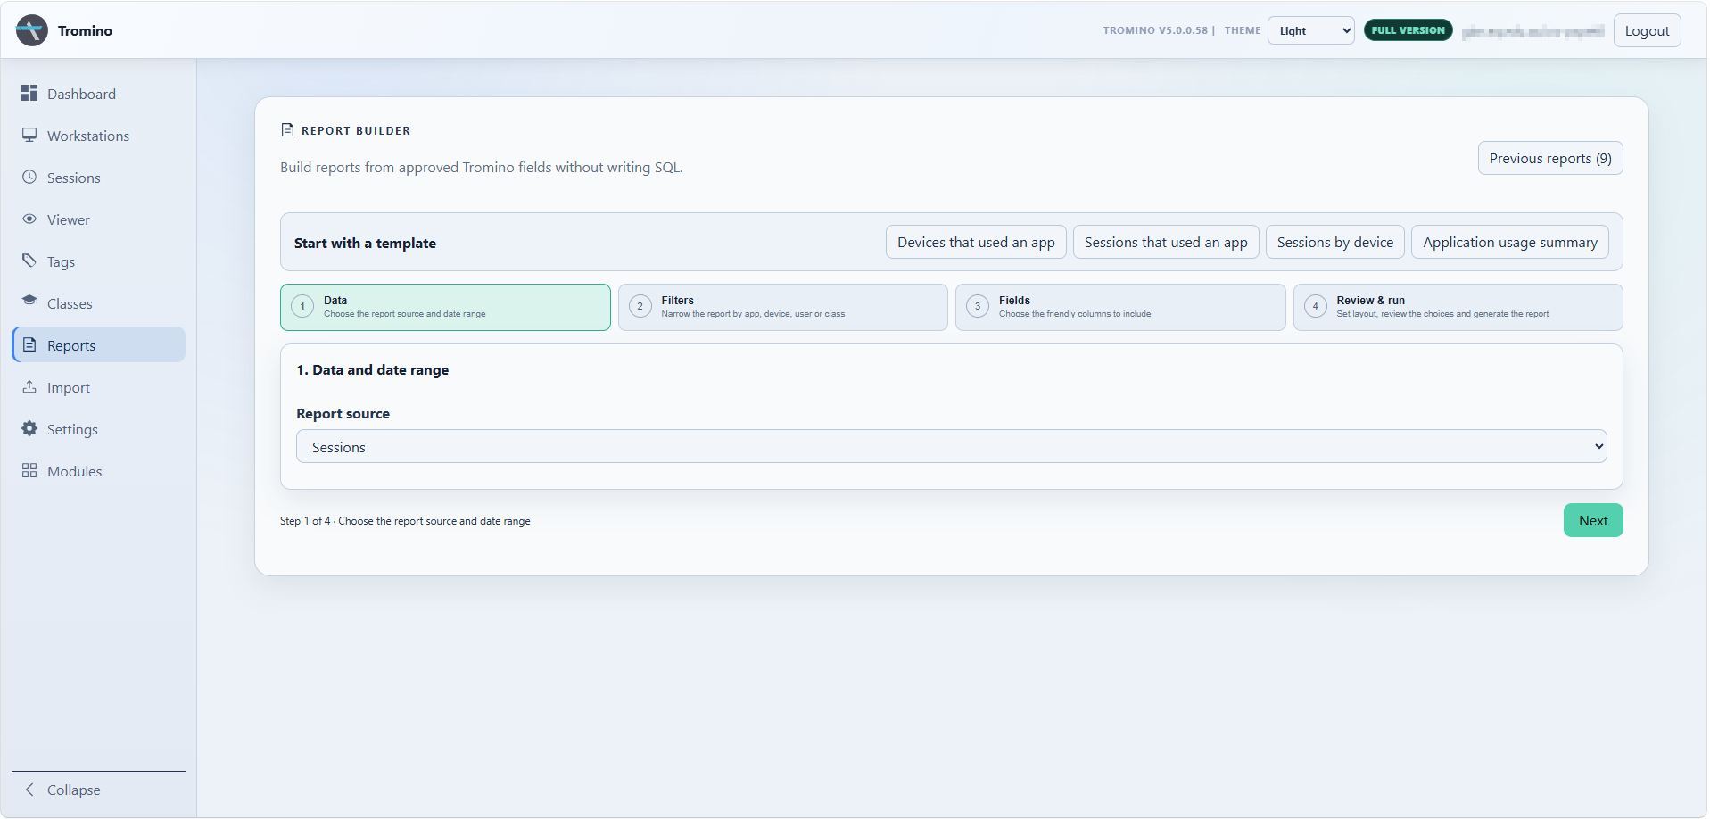Go to Settings in the sidebar
This screenshot has height=819, width=1710.
[x=98, y=429]
